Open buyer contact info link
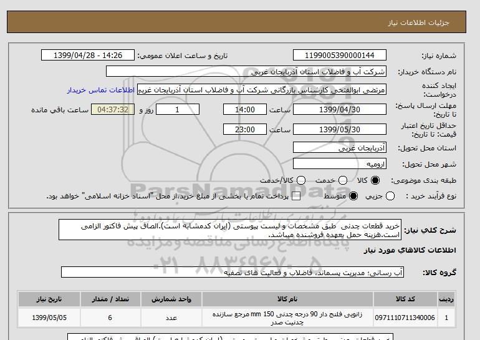The image size is (480, 340). [x=101, y=90]
